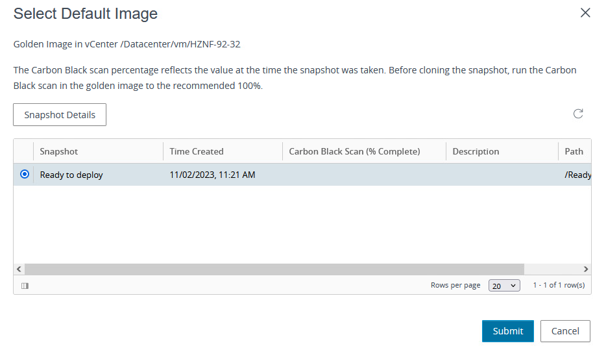Close the Select Default Image dialog
This screenshot has width=606, height=348.
coord(585,13)
